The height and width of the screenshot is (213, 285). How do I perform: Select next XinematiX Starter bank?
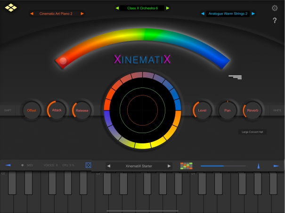point(169,166)
